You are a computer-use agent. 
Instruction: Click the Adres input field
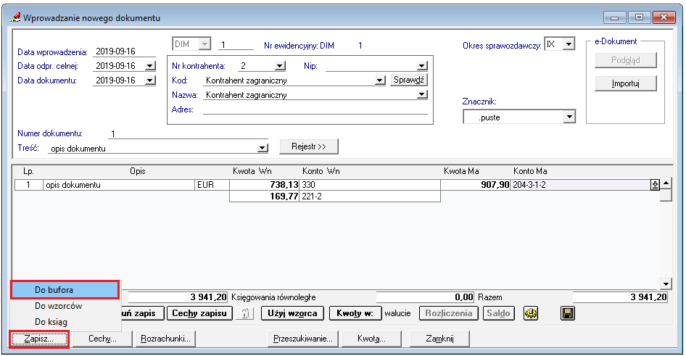(x=315, y=109)
